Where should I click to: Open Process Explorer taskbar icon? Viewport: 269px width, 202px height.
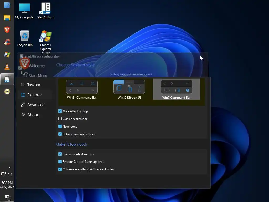click(7, 54)
